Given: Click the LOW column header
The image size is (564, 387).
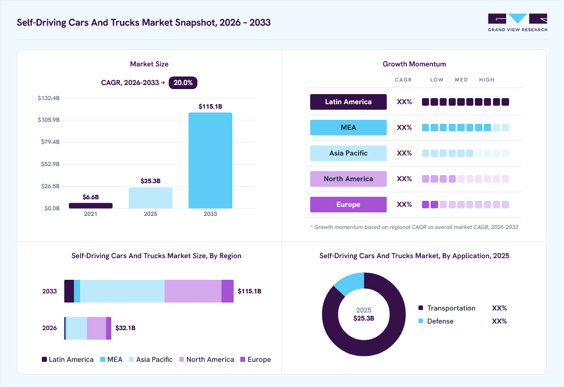Looking at the screenshot, I should point(437,80).
